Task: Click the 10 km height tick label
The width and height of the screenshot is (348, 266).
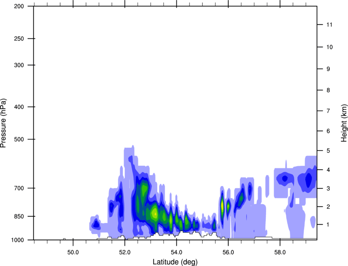Action: coord(330,47)
